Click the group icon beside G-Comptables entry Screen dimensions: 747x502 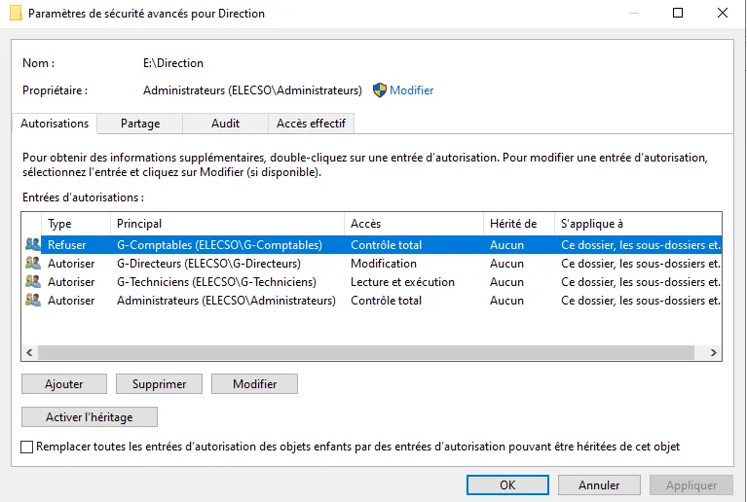33,245
